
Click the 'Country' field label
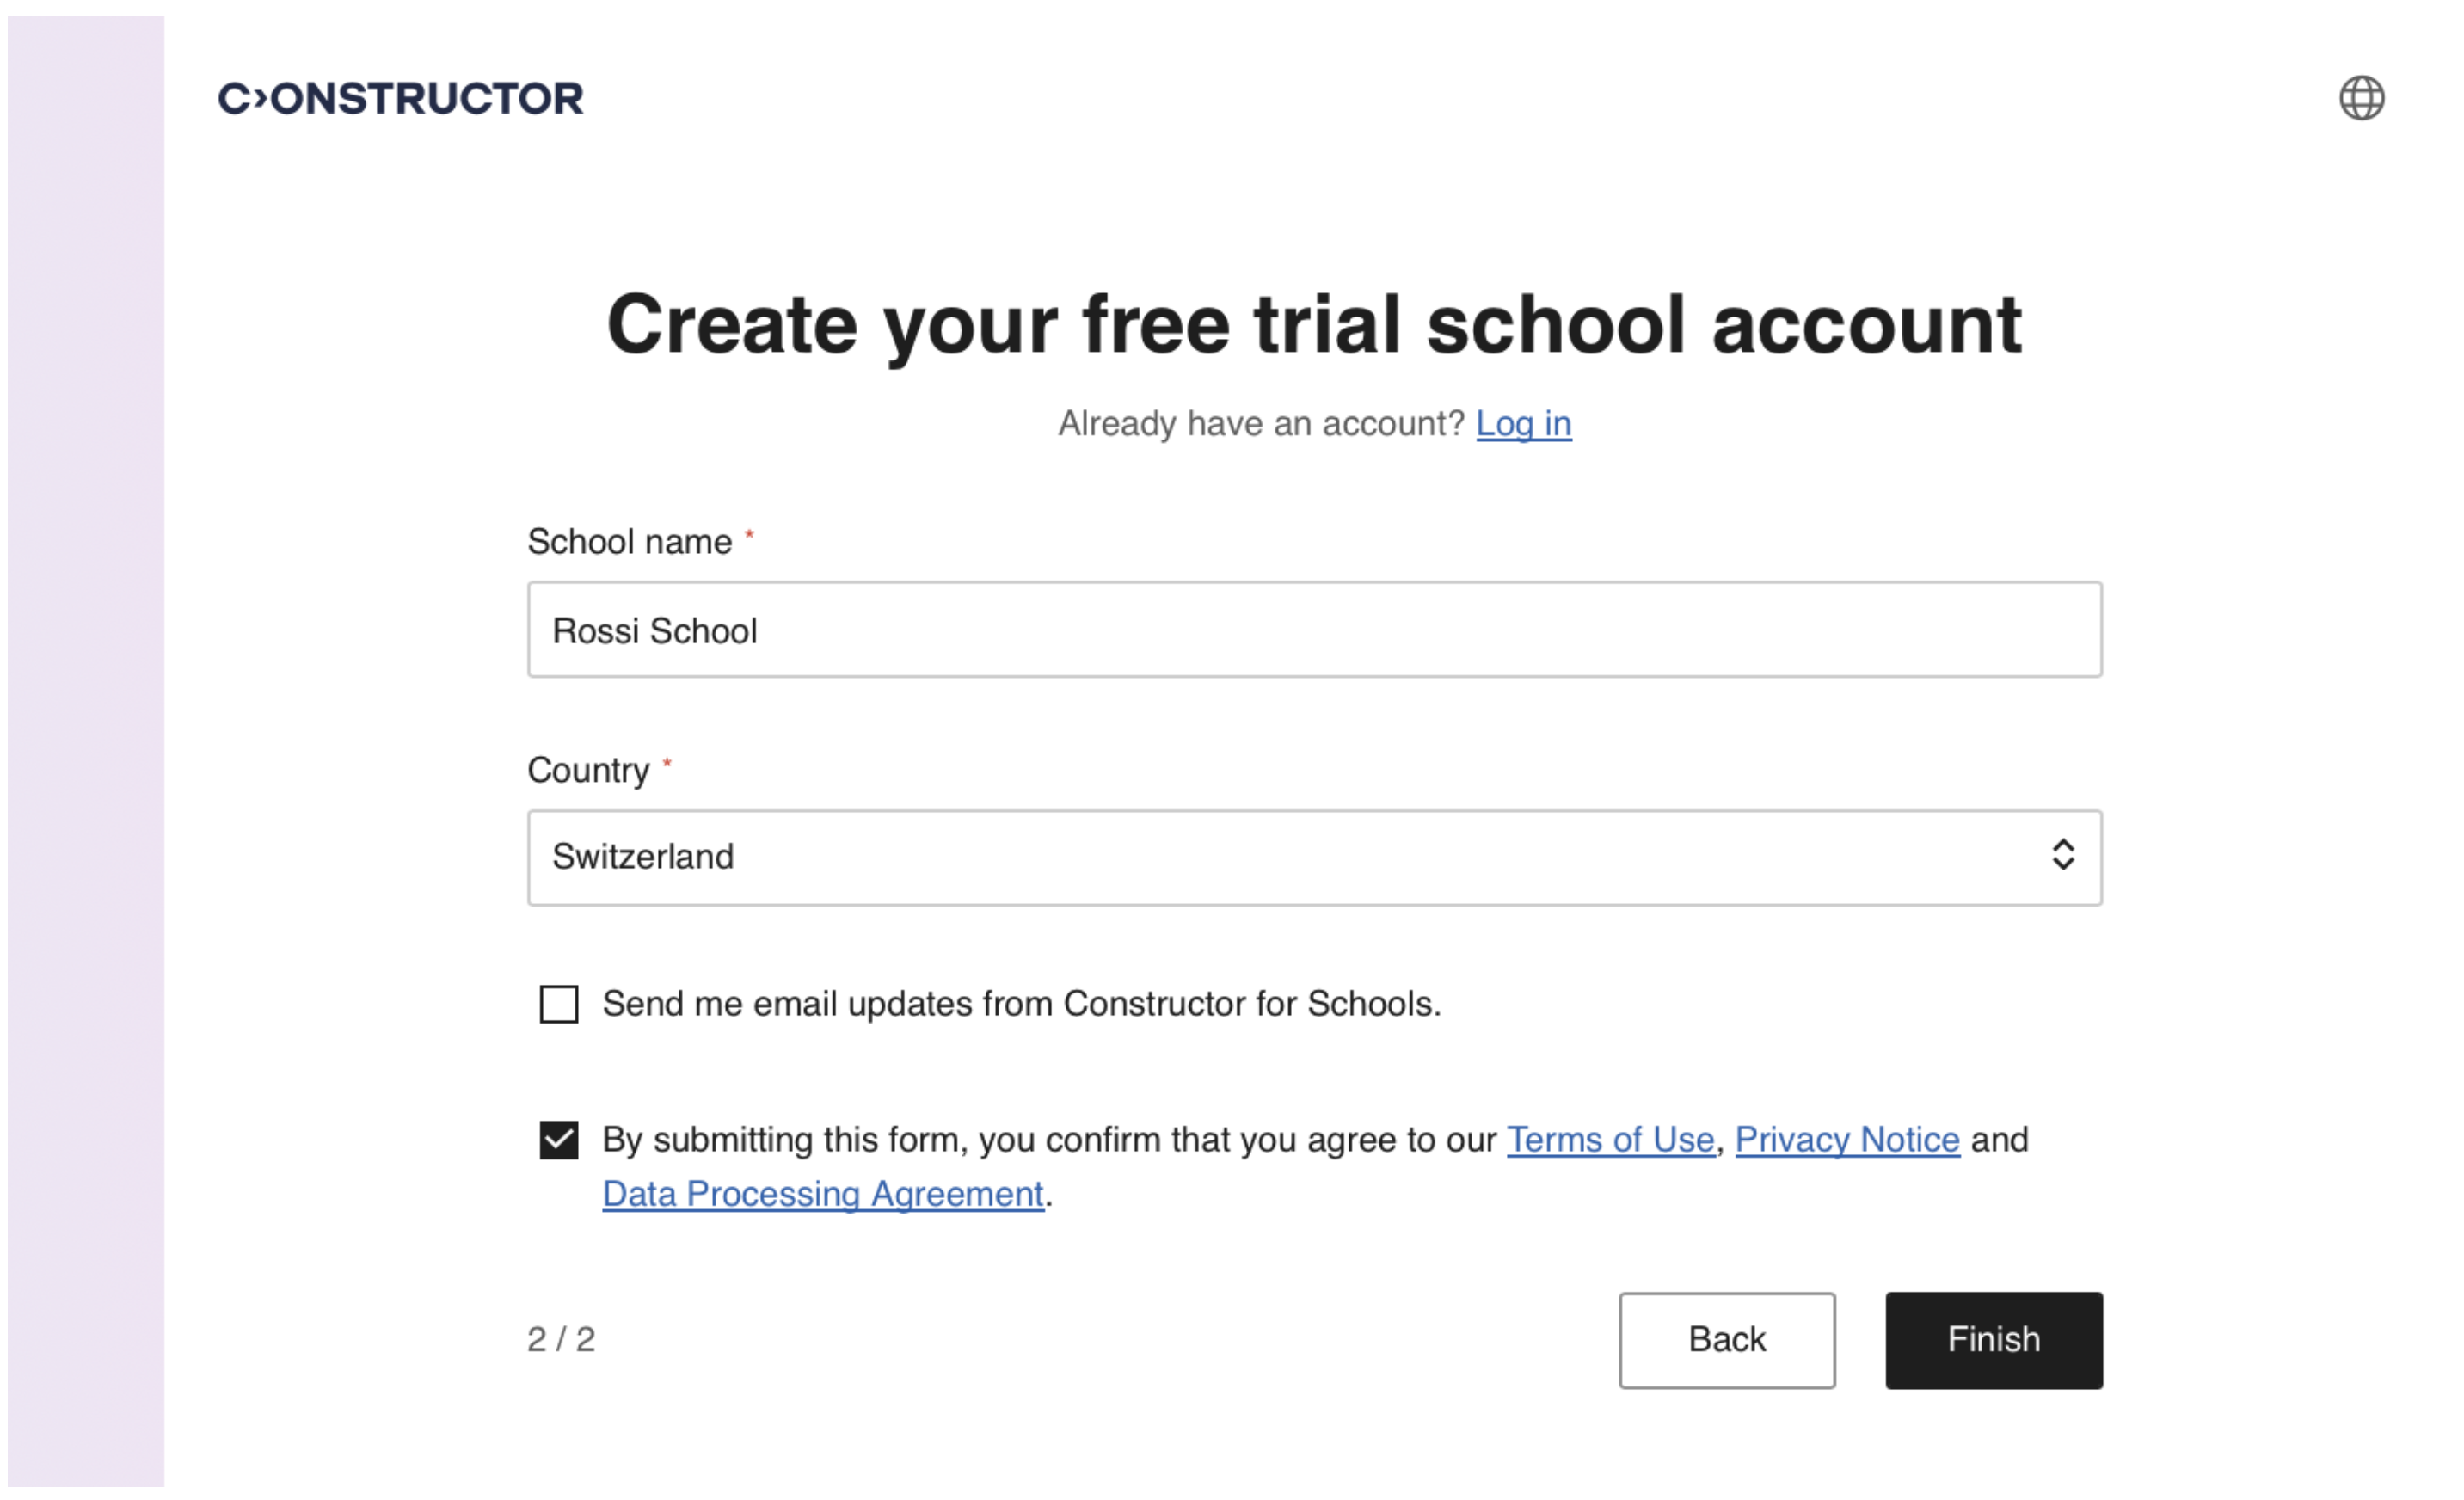point(588,770)
